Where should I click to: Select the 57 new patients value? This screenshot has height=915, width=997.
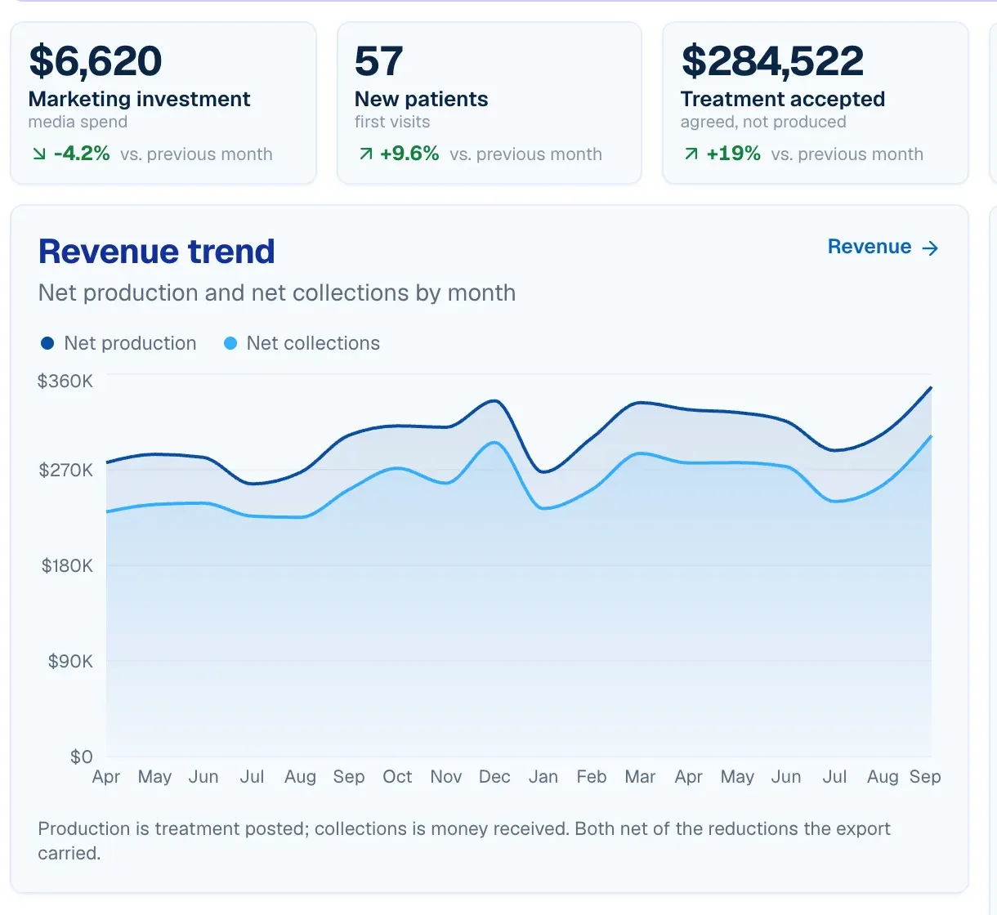tap(379, 61)
